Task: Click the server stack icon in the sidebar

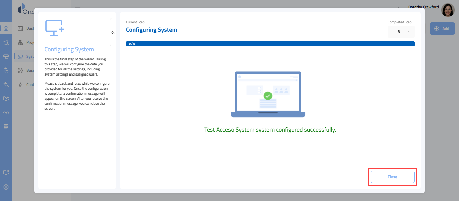Action: [x=6, y=127]
